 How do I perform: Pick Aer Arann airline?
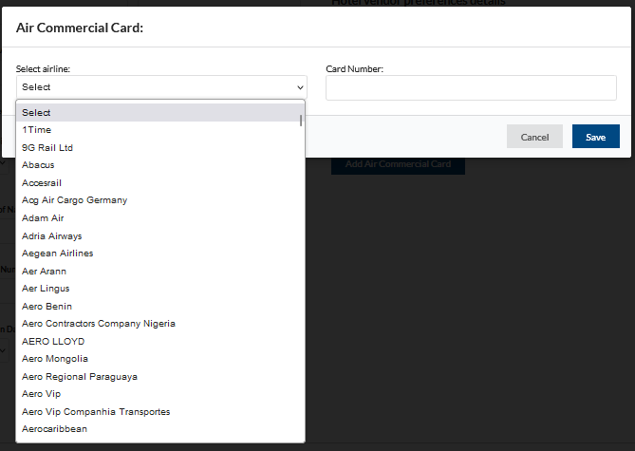[160, 272]
